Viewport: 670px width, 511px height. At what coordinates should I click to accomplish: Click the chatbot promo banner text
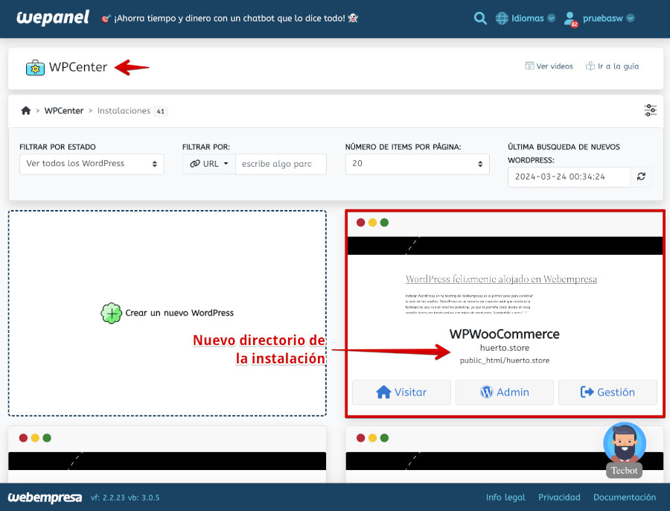coord(230,19)
